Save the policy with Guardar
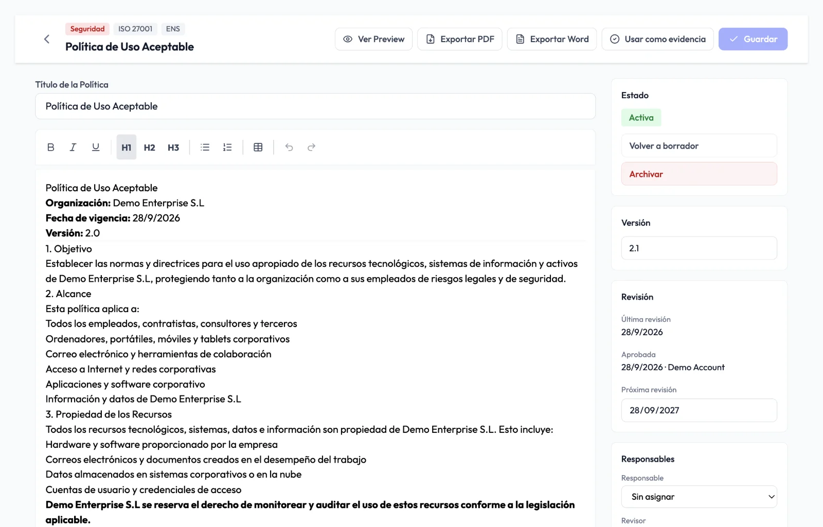The image size is (823, 527). point(753,39)
